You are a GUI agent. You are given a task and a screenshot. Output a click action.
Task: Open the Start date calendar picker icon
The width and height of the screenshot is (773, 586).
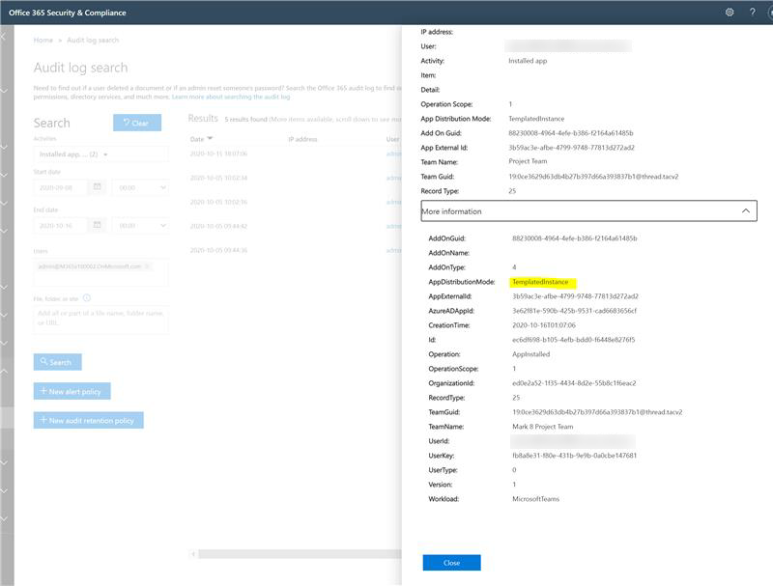tap(98, 187)
